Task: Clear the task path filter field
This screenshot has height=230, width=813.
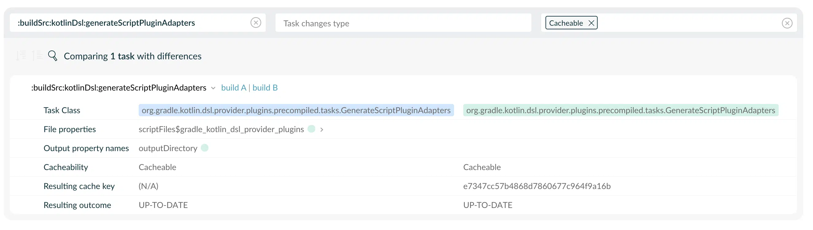Action: (x=256, y=23)
